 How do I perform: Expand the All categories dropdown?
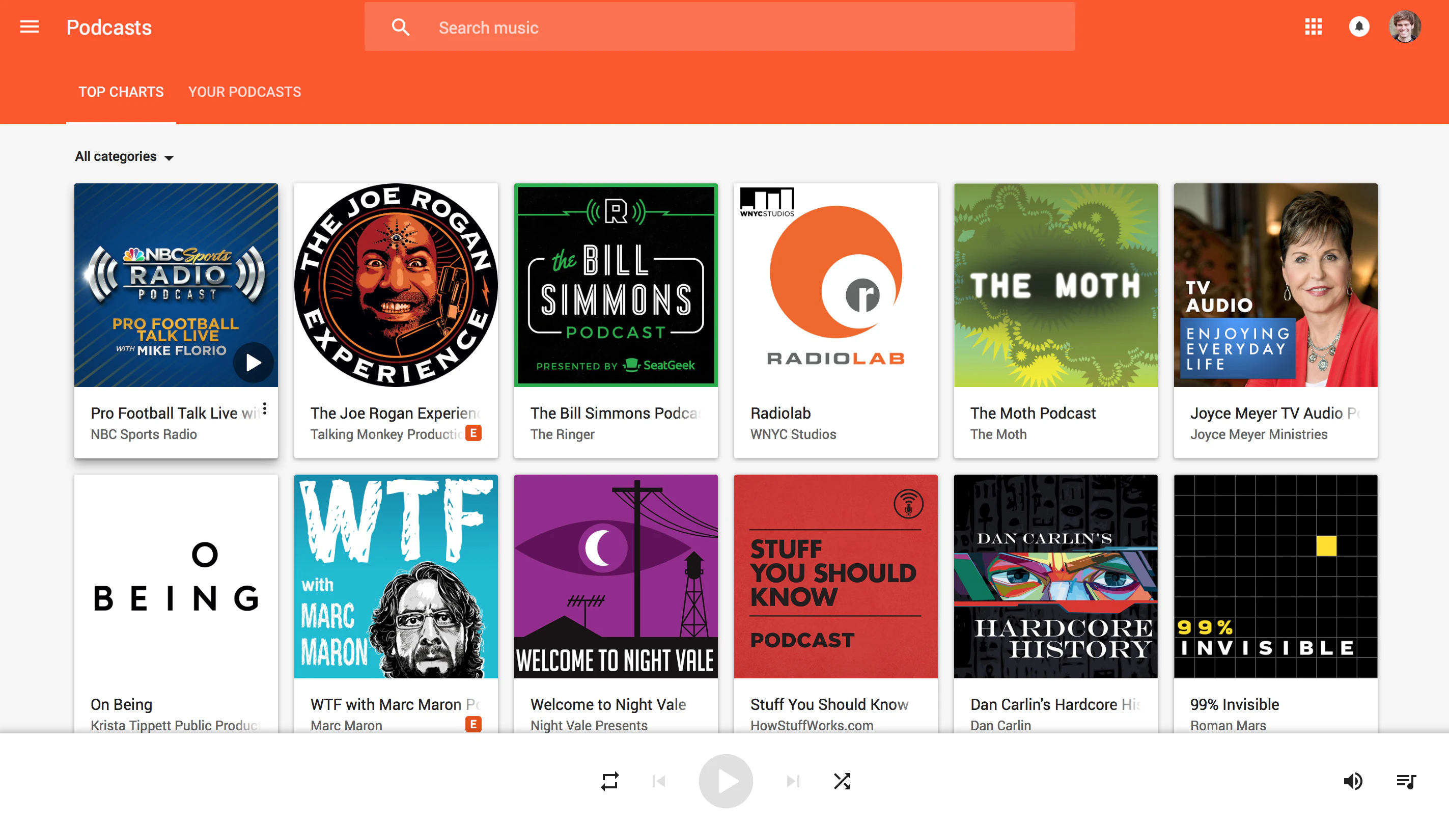pyautogui.click(x=124, y=157)
